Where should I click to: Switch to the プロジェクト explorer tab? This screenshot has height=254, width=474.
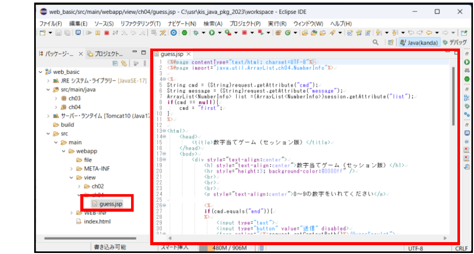pos(108,54)
